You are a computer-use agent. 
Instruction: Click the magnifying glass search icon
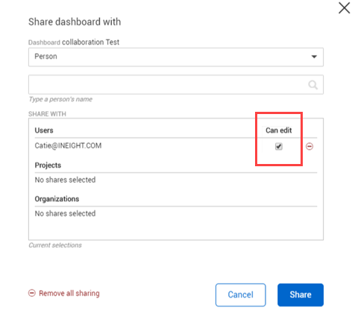313,85
